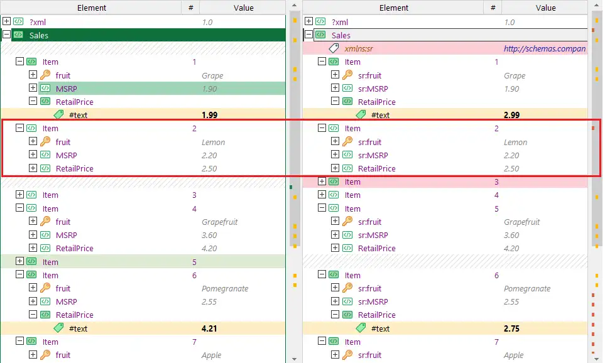Select left RetailPrice label above #text 1.99

(75, 102)
